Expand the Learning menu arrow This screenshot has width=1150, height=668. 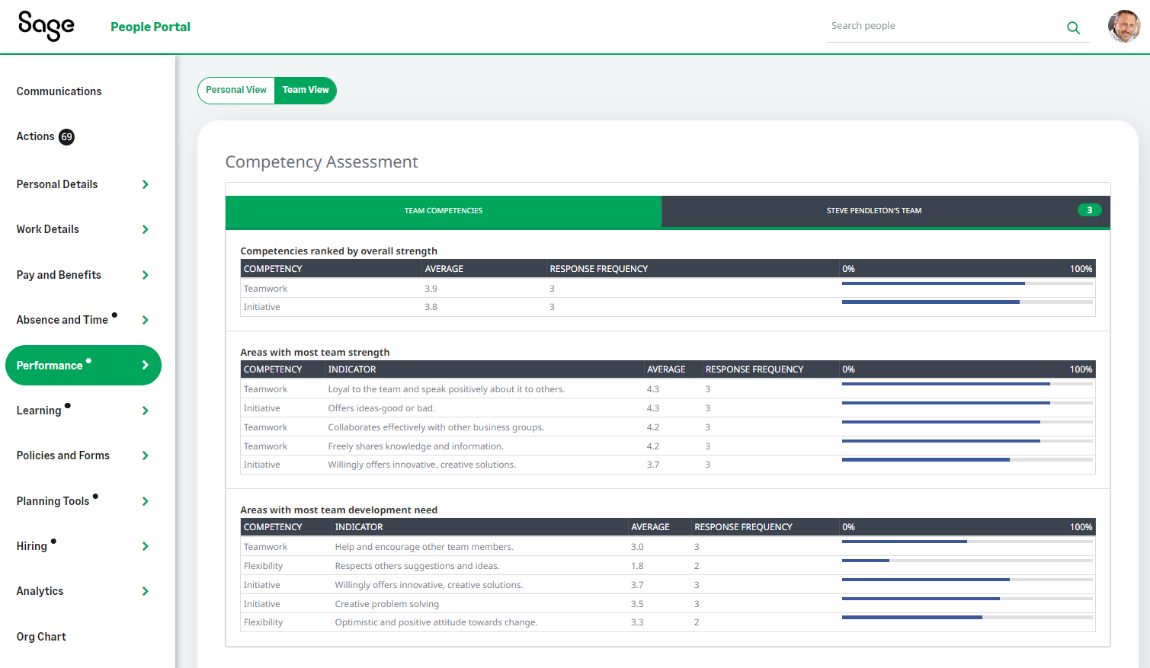pyautogui.click(x=145, y=411)
